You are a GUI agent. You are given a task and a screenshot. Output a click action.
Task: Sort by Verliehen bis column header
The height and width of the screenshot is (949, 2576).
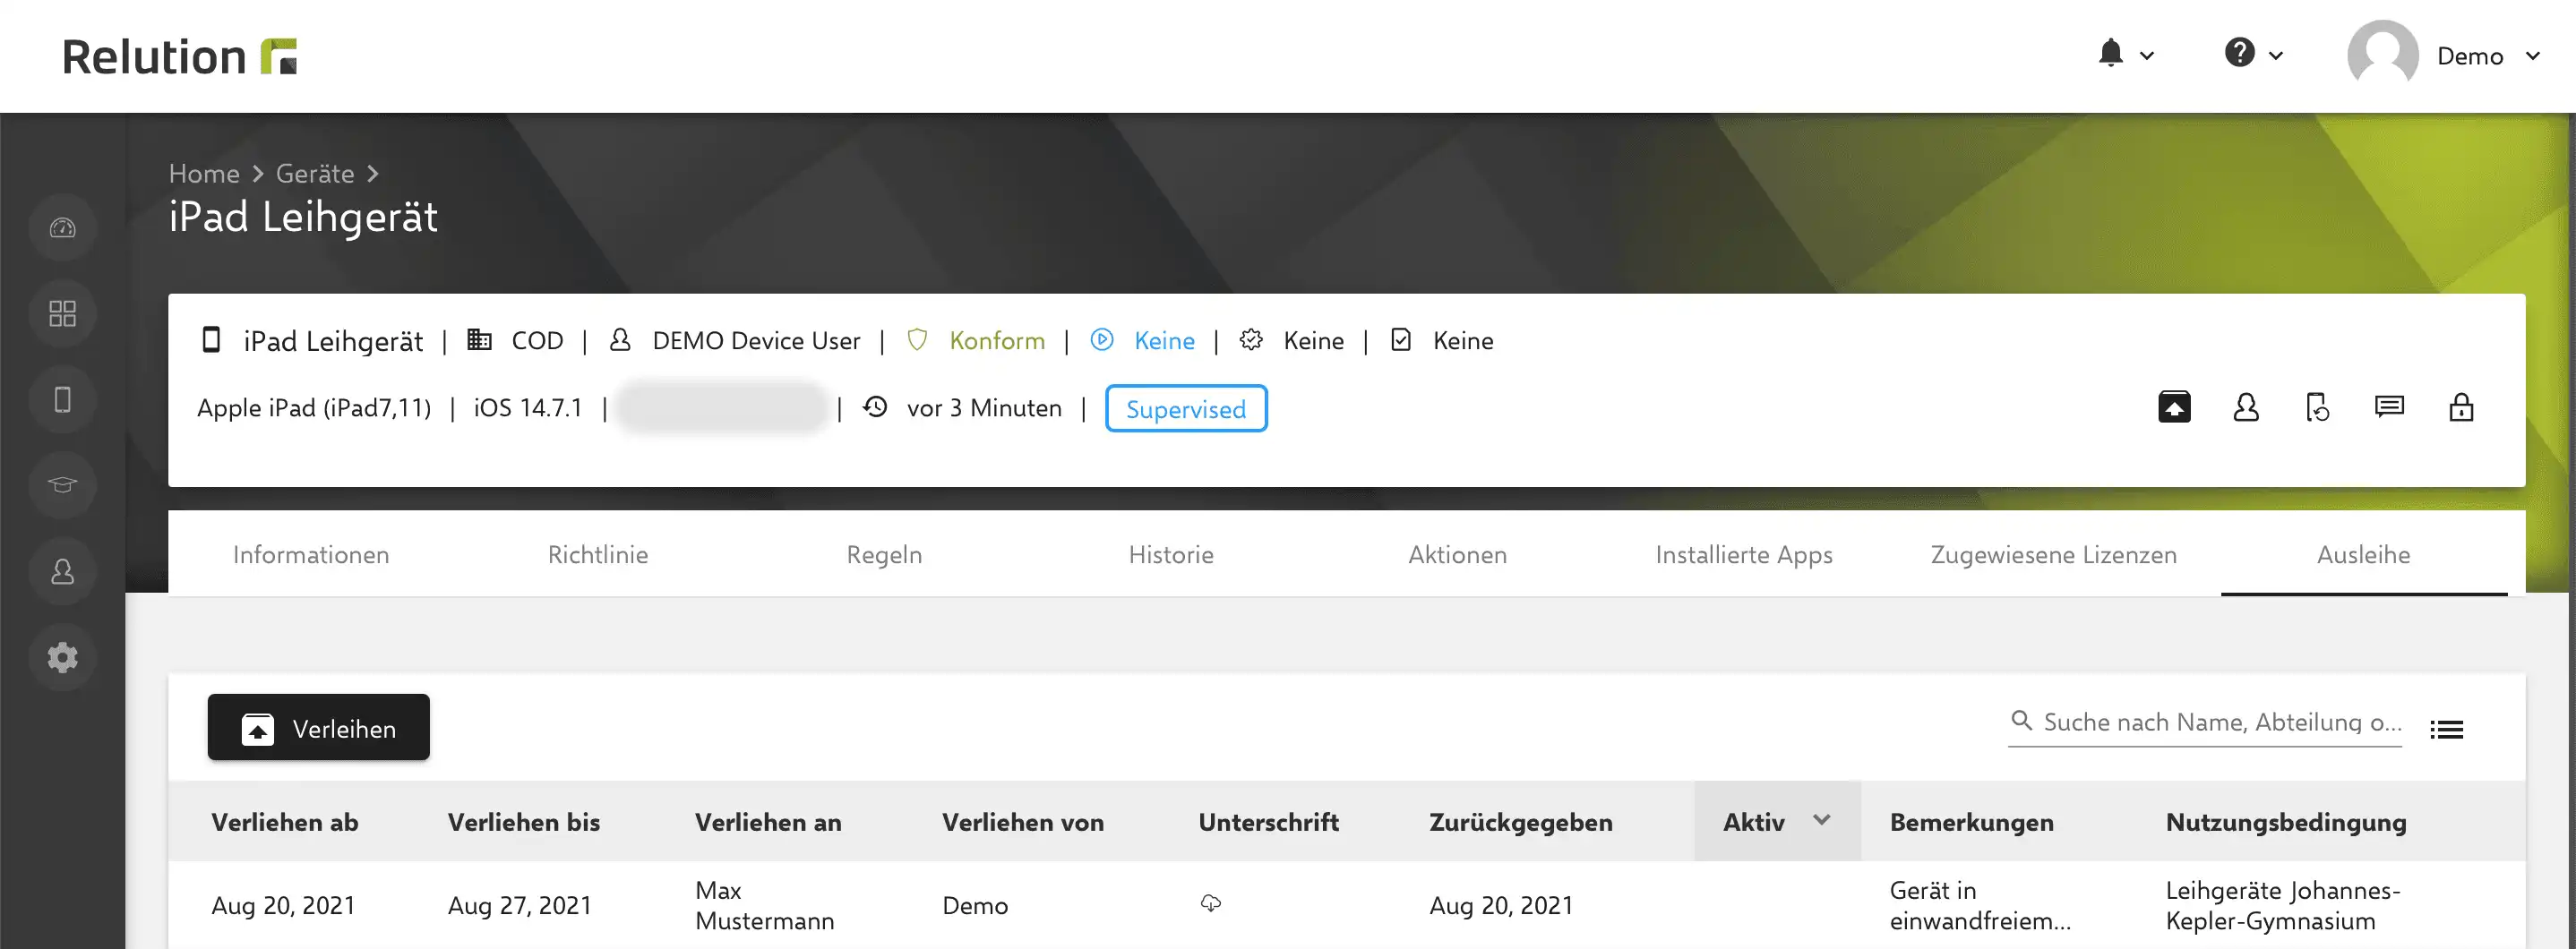pos(524,822)
